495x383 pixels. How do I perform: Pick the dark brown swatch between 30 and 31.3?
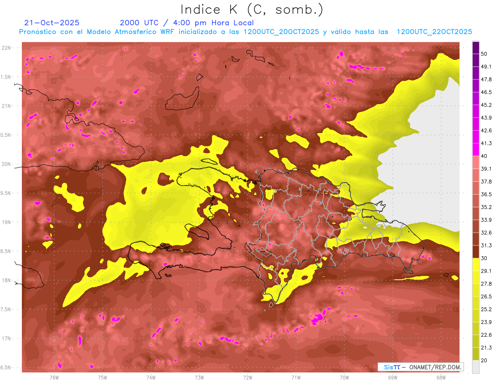[x=476, y=252]
